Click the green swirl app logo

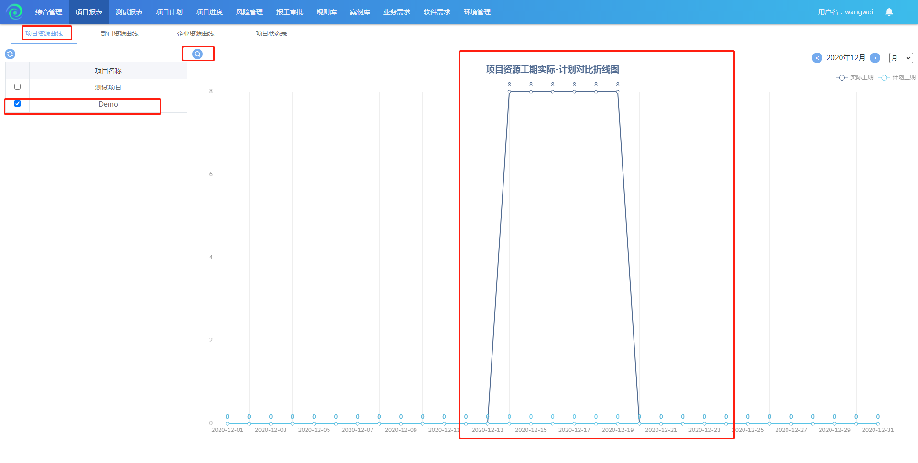click(15, 11)
